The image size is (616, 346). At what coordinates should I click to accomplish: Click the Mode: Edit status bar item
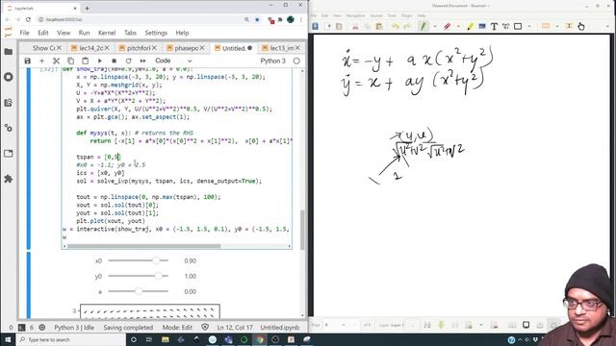[x=177, y=327]
